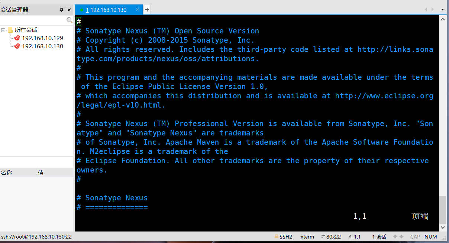Click the '# Copyright (c) 2008-2015 Sonatype, Inc.' line
449x243 pixels.
pos(166,40)
